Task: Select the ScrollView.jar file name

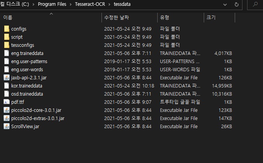Action: tap(25, 127)
